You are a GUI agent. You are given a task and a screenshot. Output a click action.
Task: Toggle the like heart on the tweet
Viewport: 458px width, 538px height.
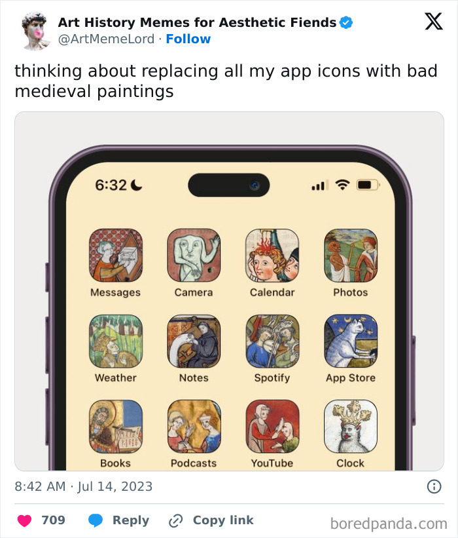tap(23, 520)
